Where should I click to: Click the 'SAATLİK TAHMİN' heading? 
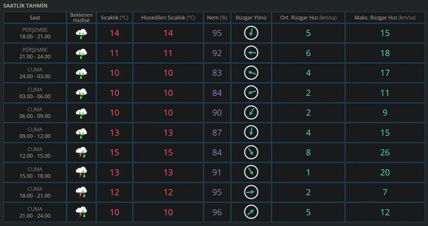[25, 6]
